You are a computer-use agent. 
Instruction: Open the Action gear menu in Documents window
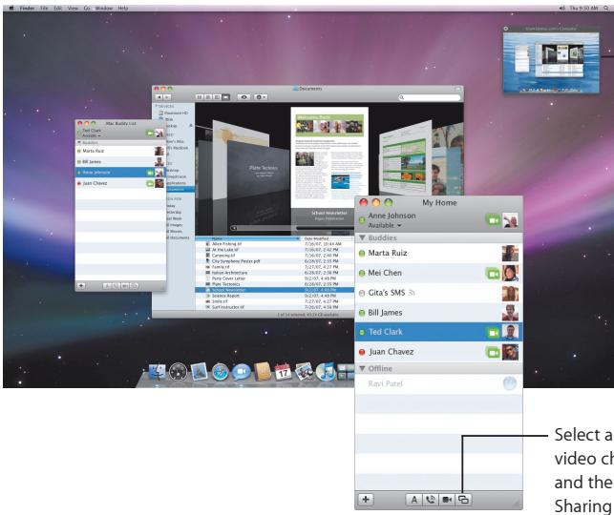tap(261, 97)
